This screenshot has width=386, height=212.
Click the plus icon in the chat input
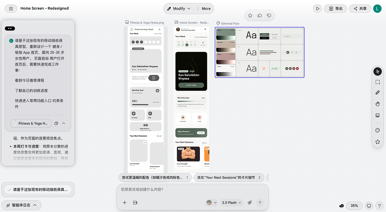coord(125,203)
